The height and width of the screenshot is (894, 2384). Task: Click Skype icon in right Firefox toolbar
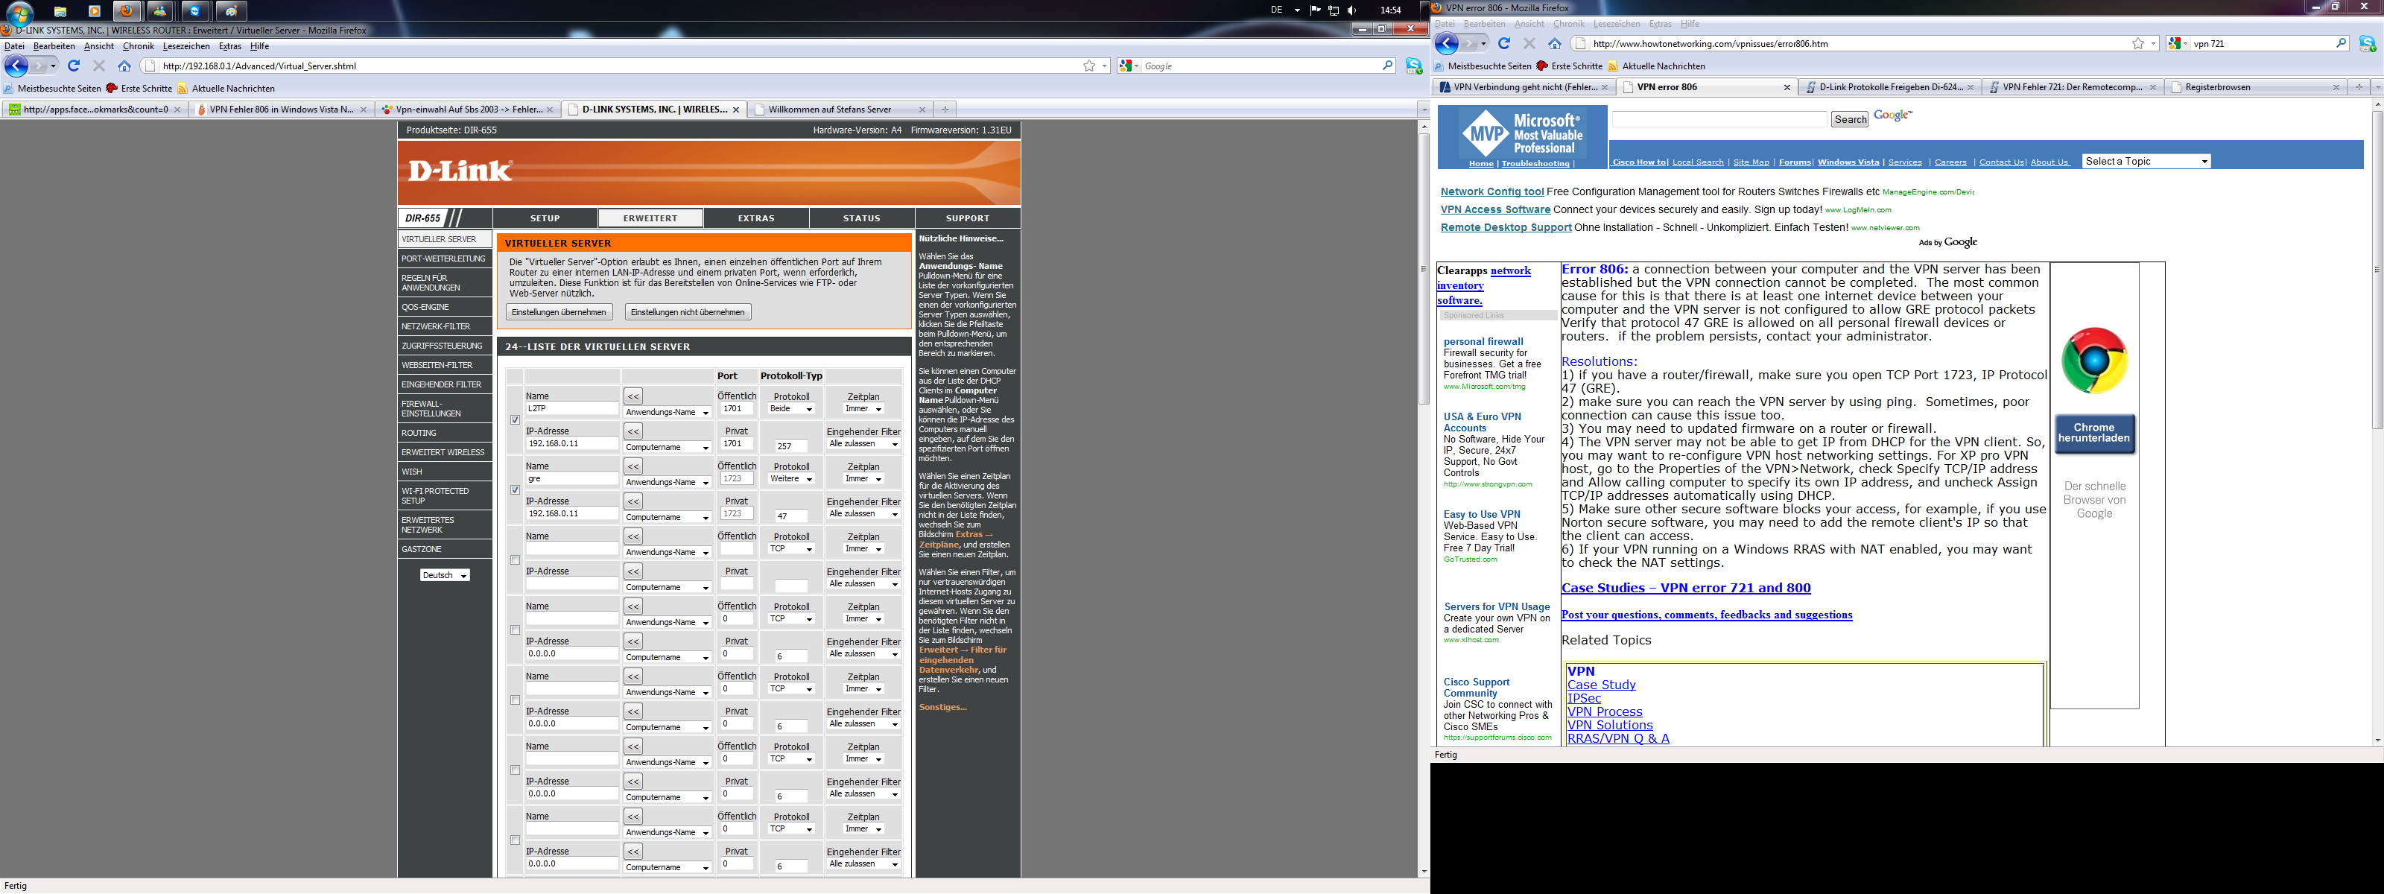pos(2368,43)
